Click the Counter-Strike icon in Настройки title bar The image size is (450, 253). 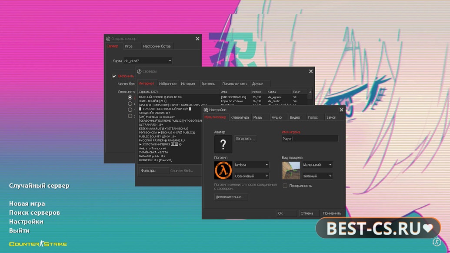pos(206,110)
